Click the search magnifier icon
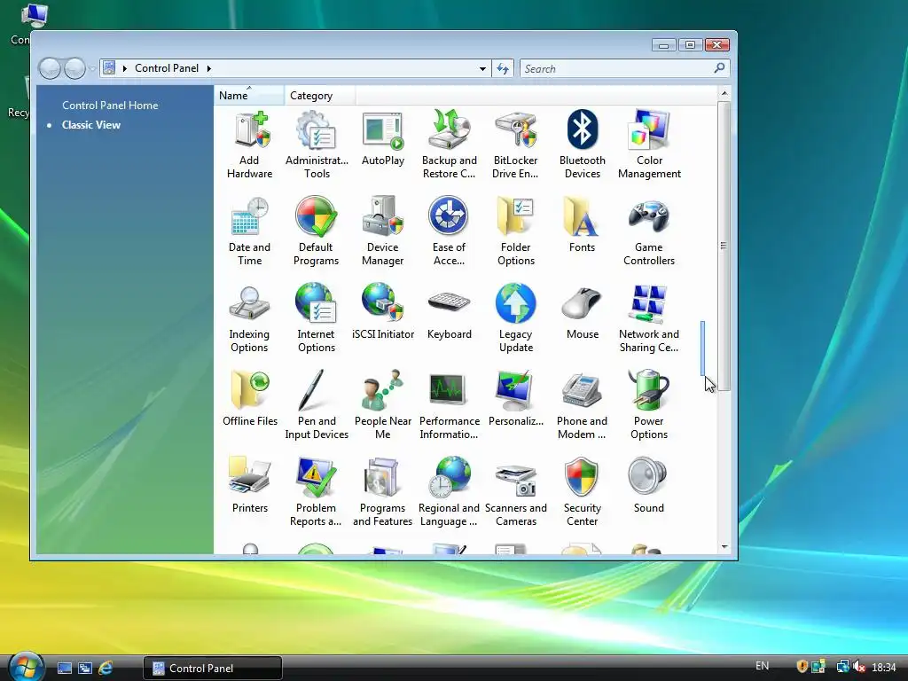Viewport: 908px width, 681px height. pos(719,68)
